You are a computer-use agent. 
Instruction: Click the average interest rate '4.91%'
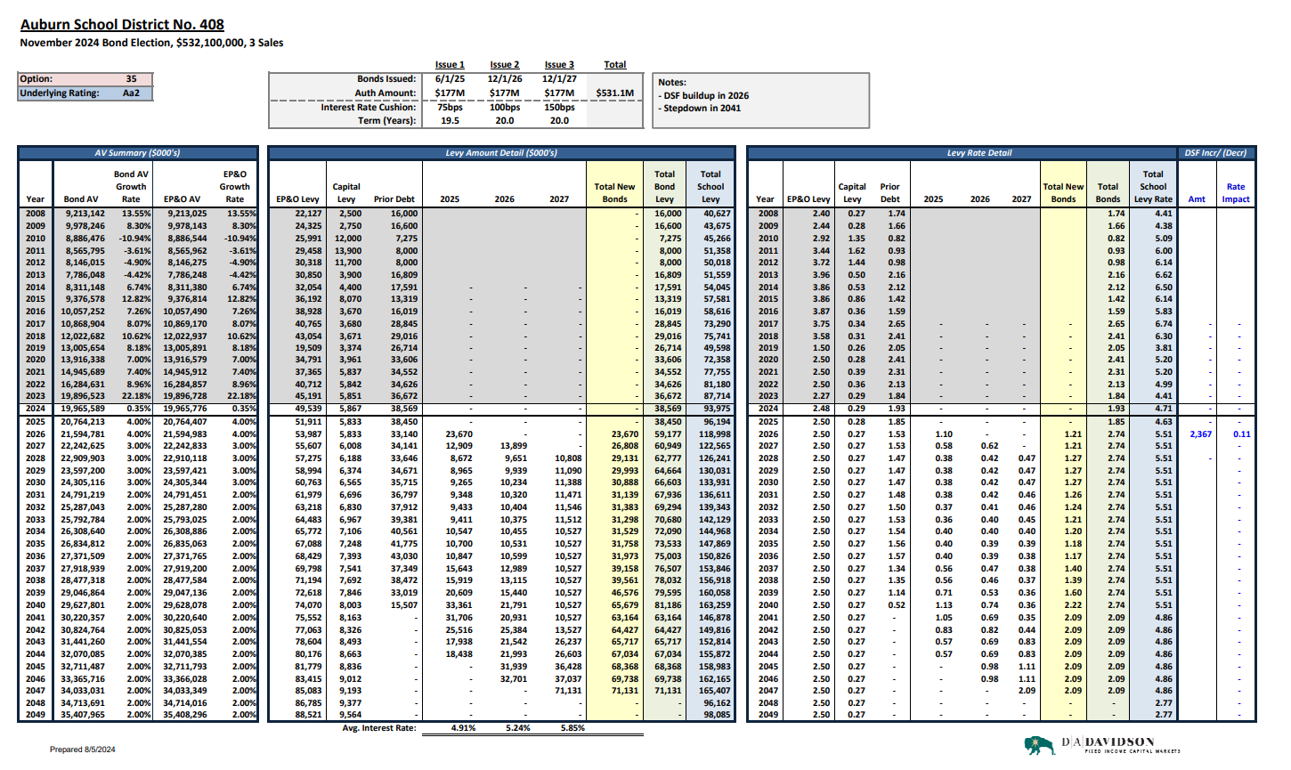464,728
